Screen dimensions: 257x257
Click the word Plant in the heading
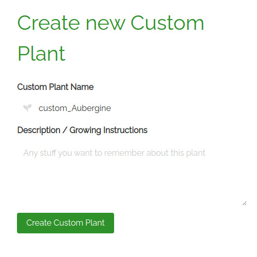tap(42, 53)
